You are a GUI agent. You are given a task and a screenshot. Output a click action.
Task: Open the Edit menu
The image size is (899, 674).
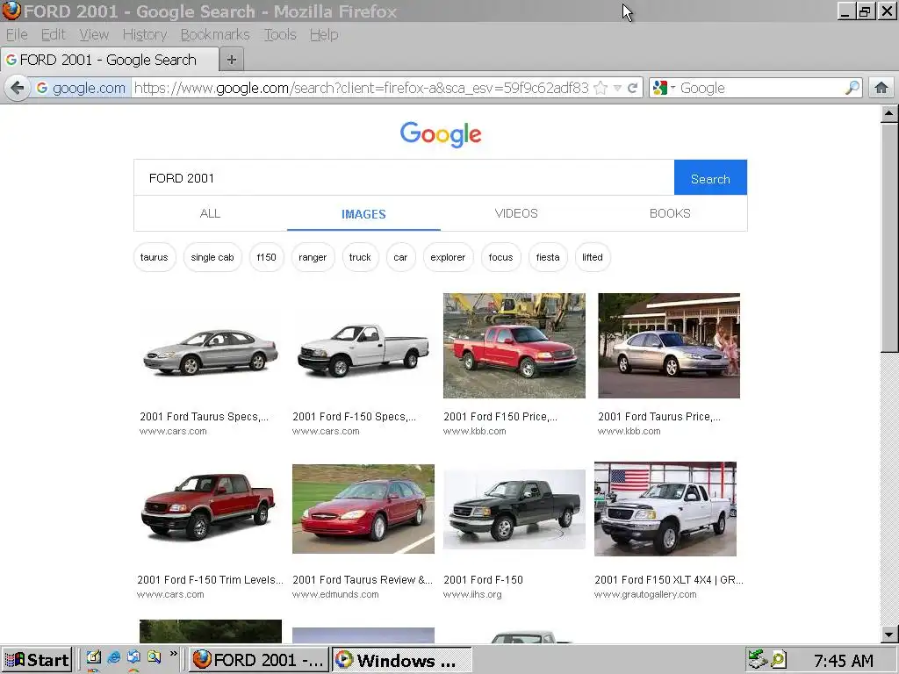click(x=54, y=35)
